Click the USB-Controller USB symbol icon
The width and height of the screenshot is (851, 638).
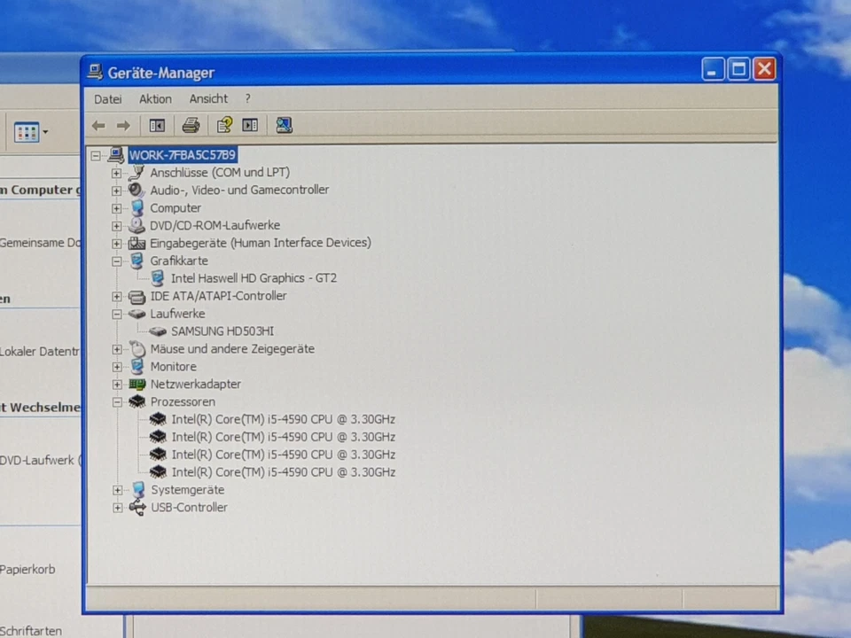(137, 508)
